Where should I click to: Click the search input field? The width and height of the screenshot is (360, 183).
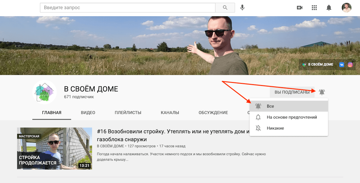point(127,8)
